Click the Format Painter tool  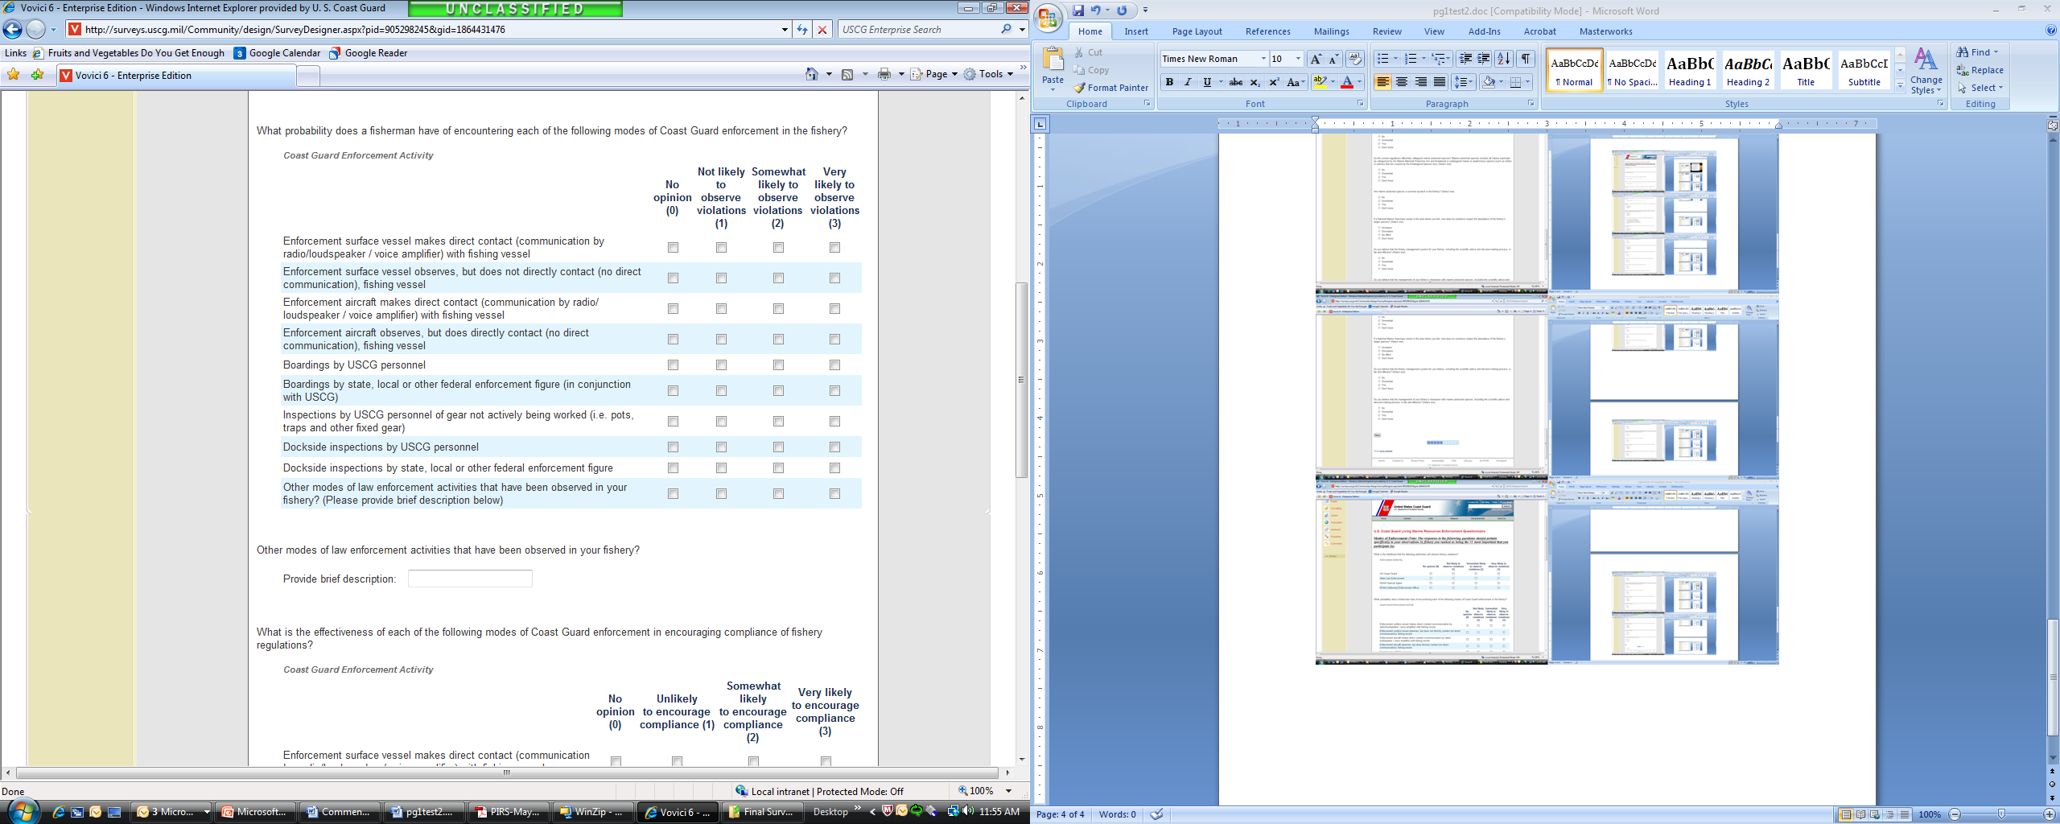[x=1110, y=88]
